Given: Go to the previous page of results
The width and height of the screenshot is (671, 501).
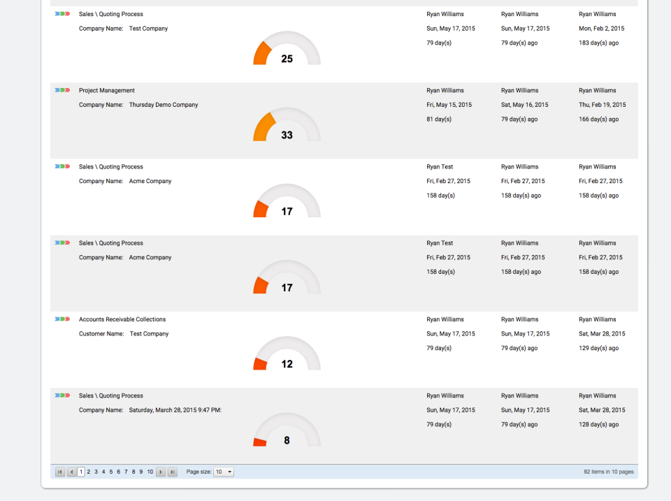Looking at the screenshot, I should click(x=71, y=472).
